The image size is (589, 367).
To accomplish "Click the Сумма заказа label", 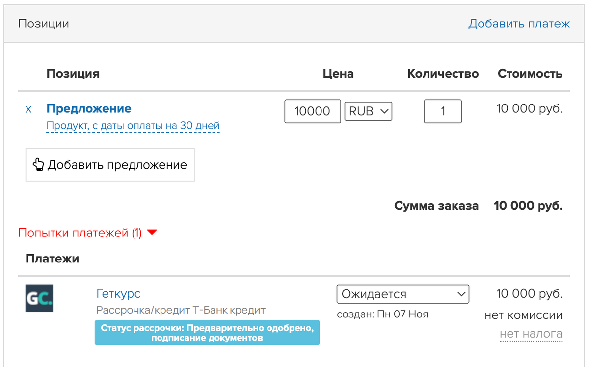I will 436,206.
